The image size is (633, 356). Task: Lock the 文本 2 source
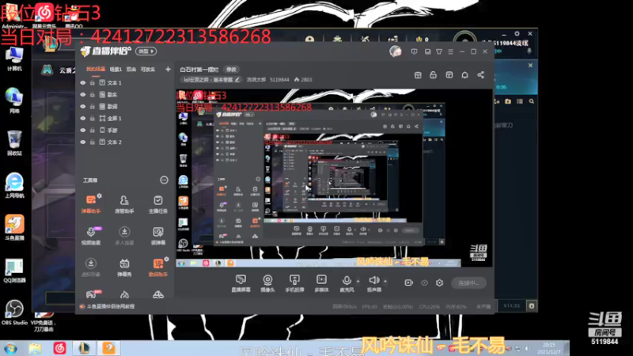pyautogui.click(x=93, y=142)
